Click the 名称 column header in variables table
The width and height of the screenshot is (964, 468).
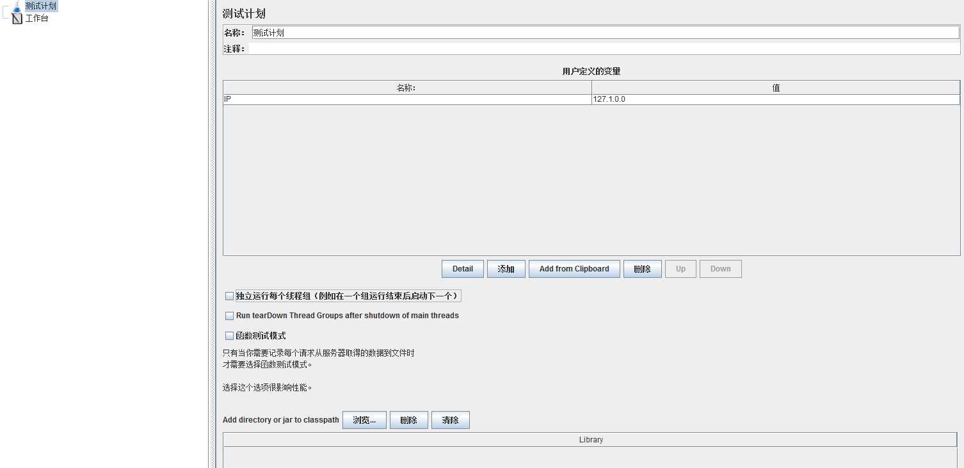pos(407,88)
